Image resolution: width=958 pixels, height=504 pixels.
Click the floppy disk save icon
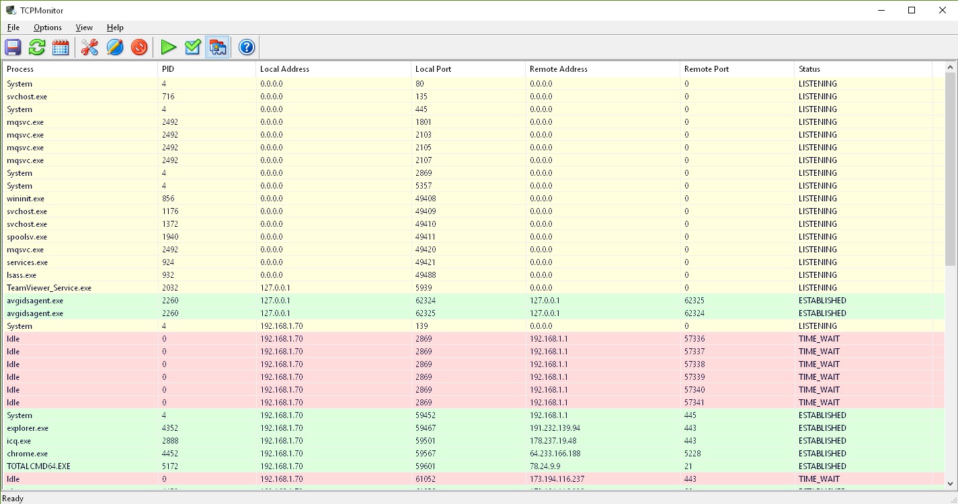coord(13,47)
